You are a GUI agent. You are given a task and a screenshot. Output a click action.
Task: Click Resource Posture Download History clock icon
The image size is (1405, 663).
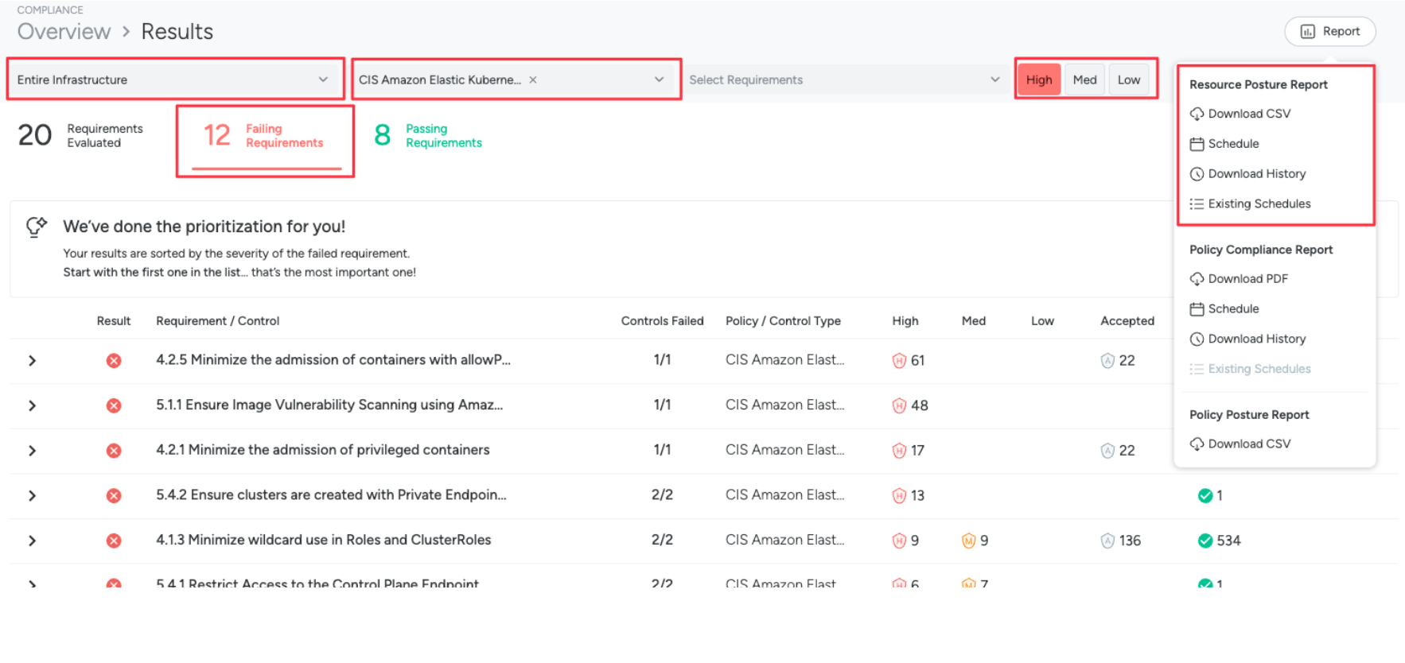(1197, 174)
